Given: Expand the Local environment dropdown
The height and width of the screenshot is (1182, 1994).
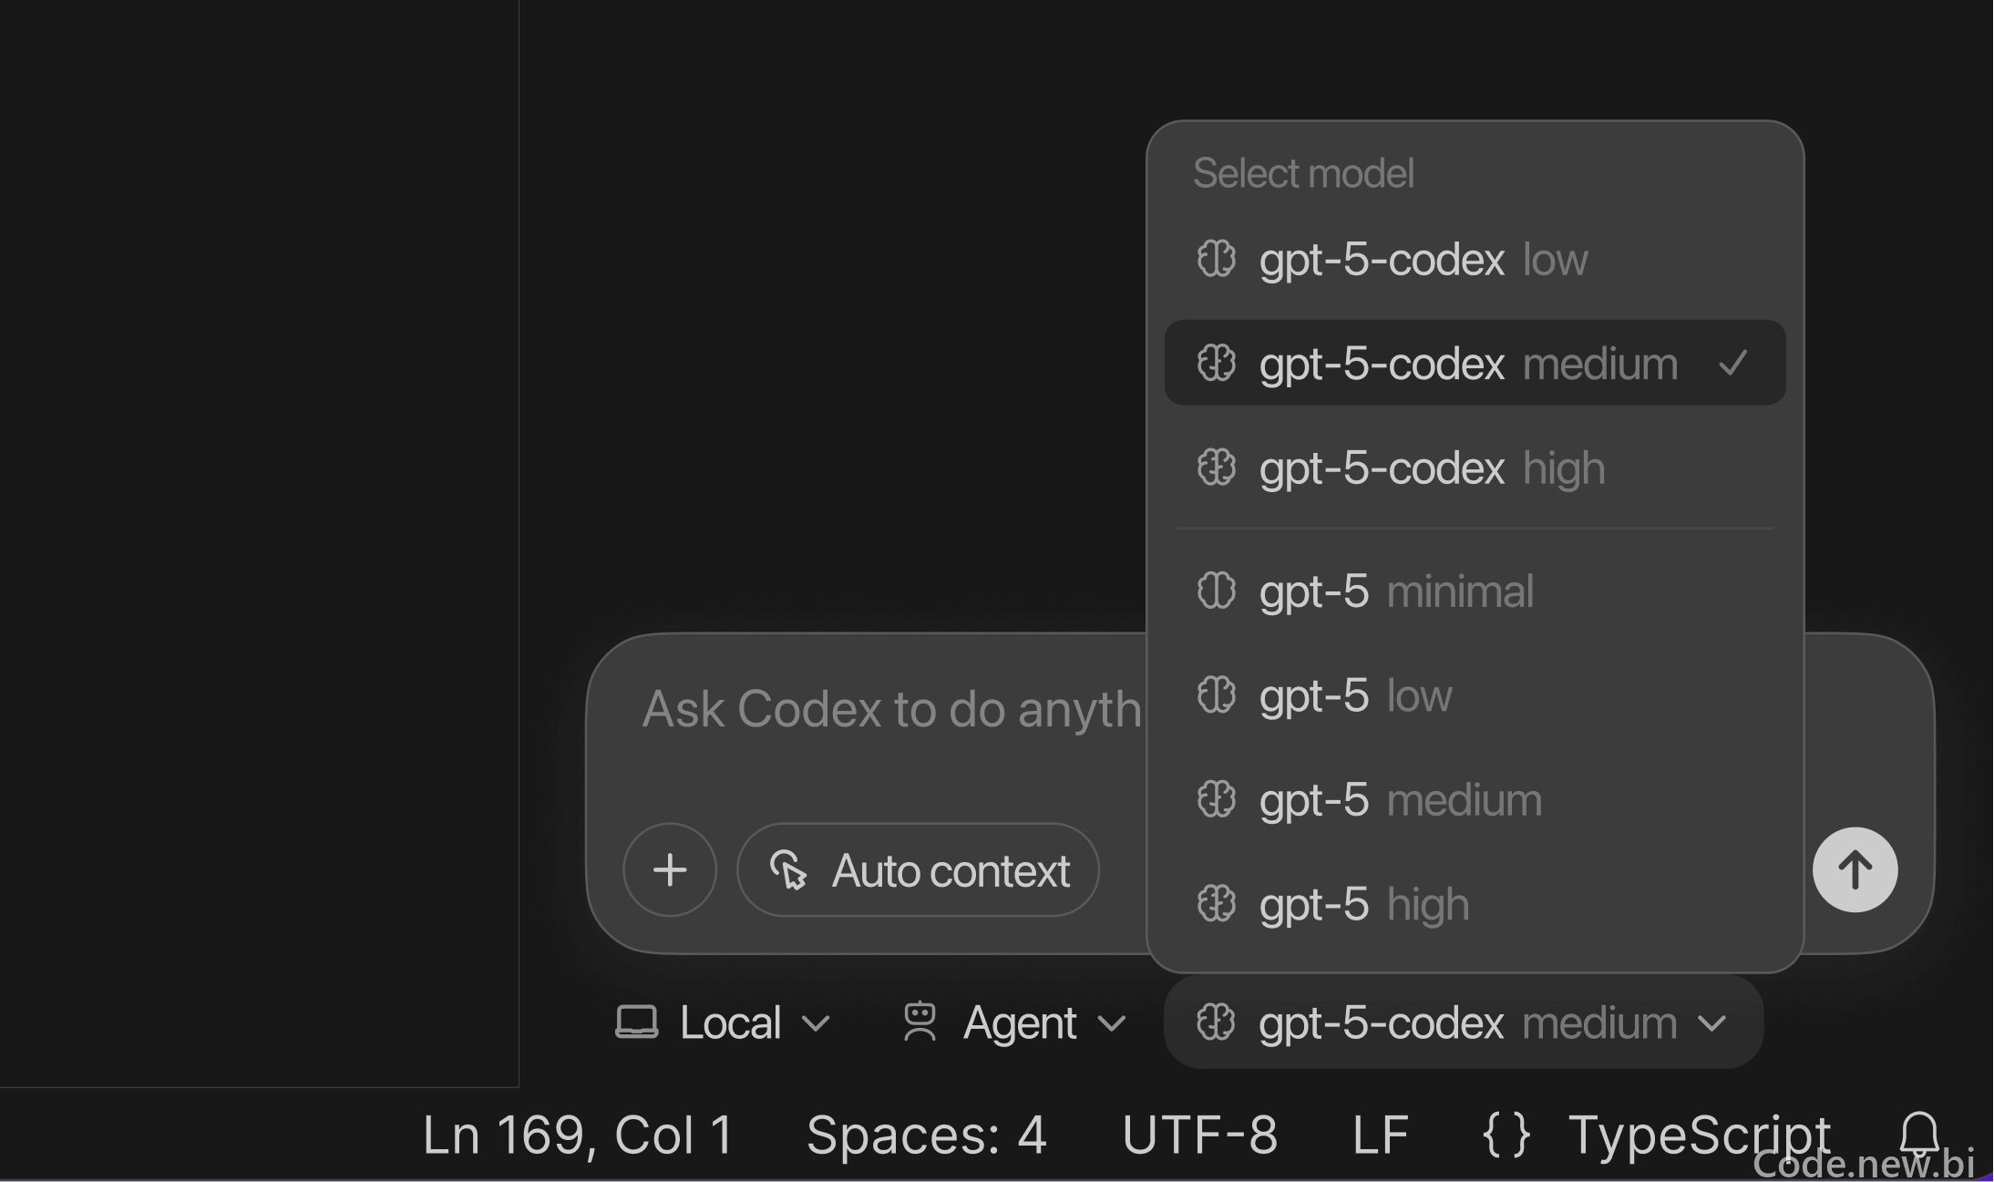Looking at the screenshot, I should click(723, 1022).
